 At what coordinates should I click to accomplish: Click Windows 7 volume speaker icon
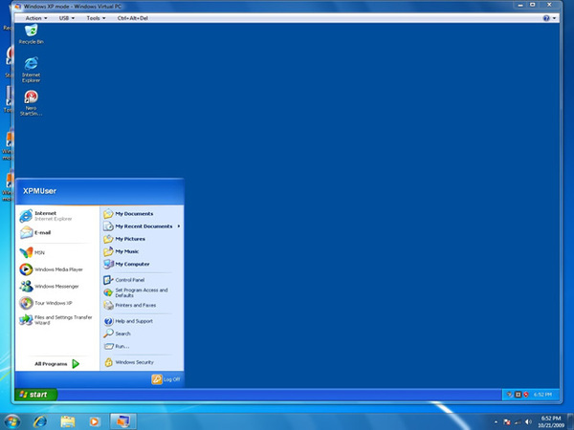click(528, 422)
